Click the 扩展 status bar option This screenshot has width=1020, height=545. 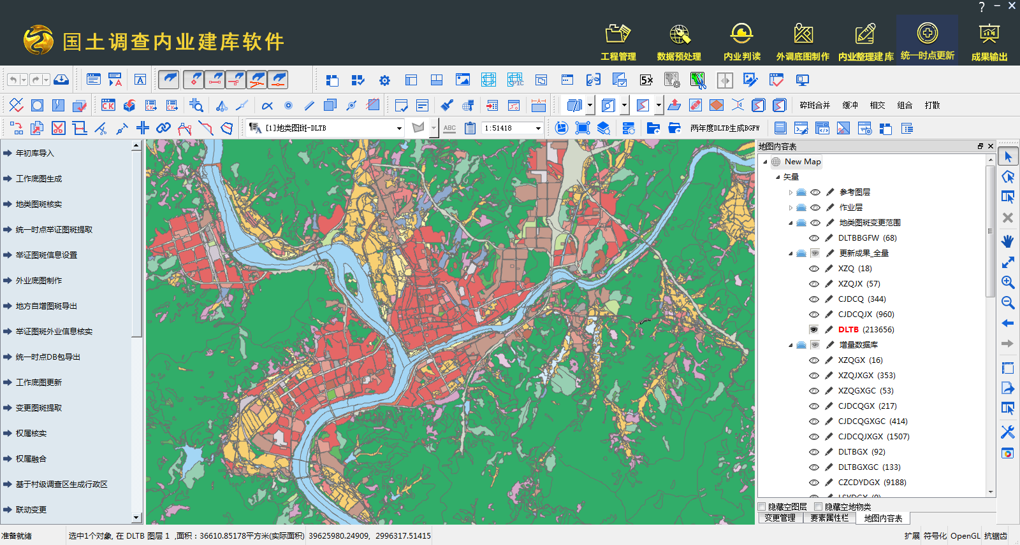click(x=912, y=535)
